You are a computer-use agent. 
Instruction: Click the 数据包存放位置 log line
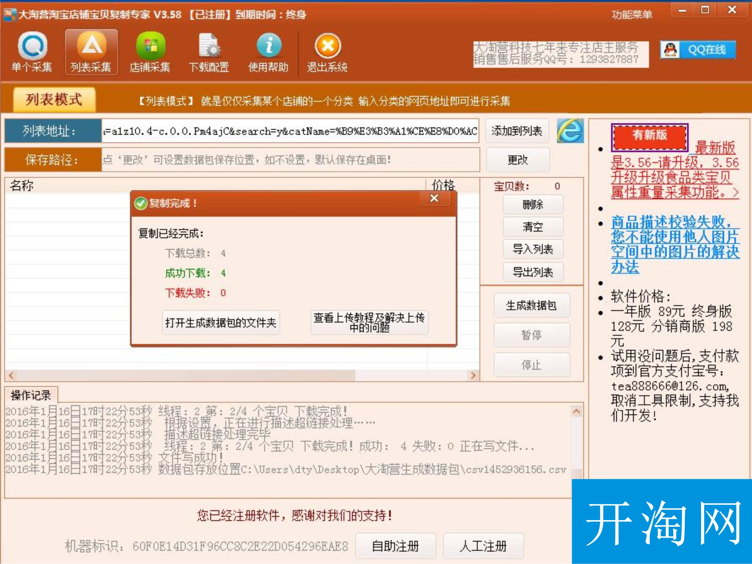tap(286, 469)
